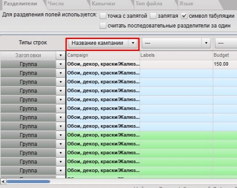Open the Кавычки tab

(x=103, y=4)
